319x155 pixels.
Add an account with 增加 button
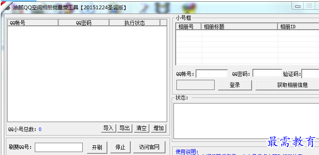click(x=159, y=128)
